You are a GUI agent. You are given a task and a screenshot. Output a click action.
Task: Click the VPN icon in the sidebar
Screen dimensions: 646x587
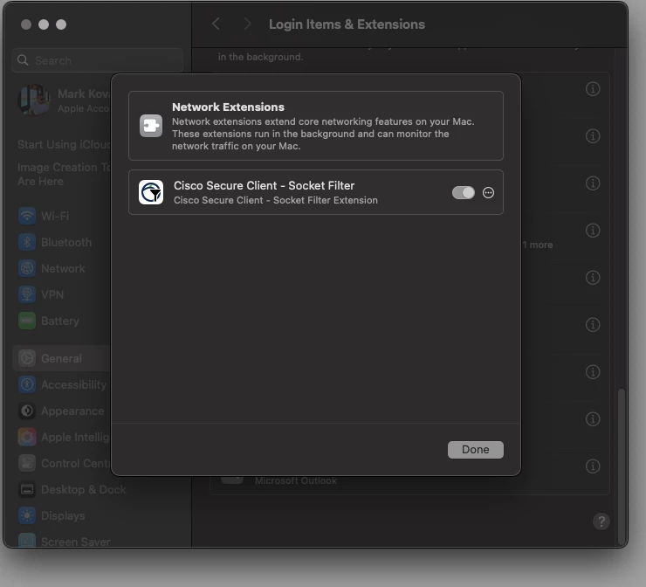click(27, 294)
